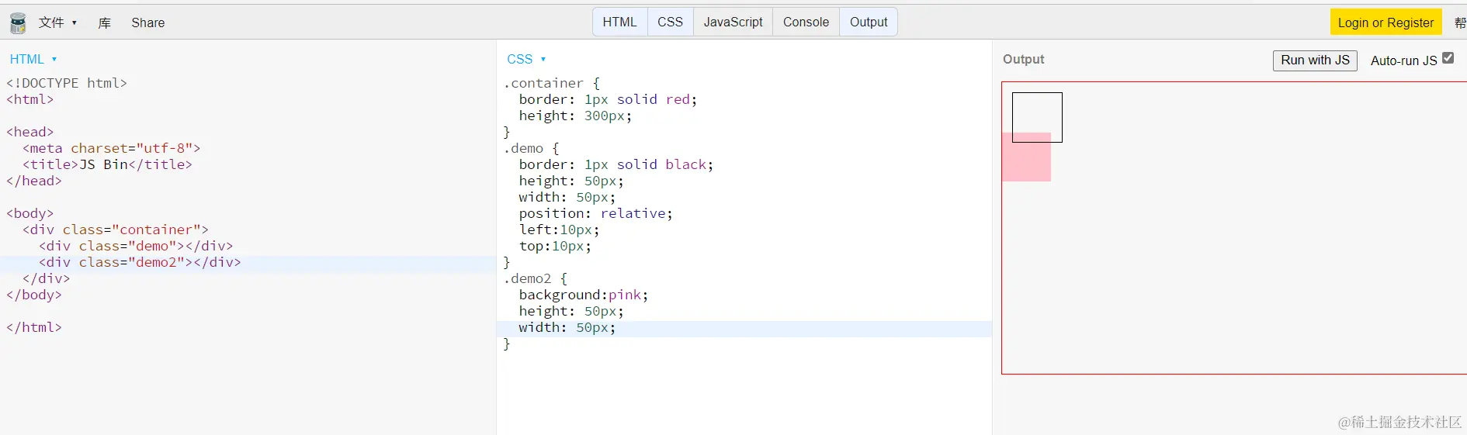This screenshot has width=1467, height=435.
Task: Click the Output panel heading label
Action: (x=1023, y=59)
